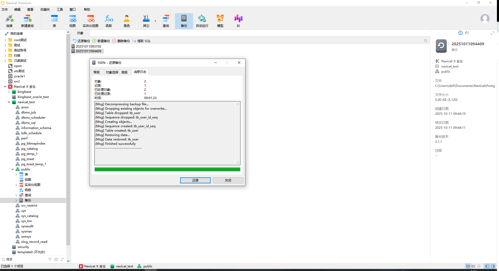
Task: Click the 备份 (Backup) toolbar icon
Action: point(184,21)
